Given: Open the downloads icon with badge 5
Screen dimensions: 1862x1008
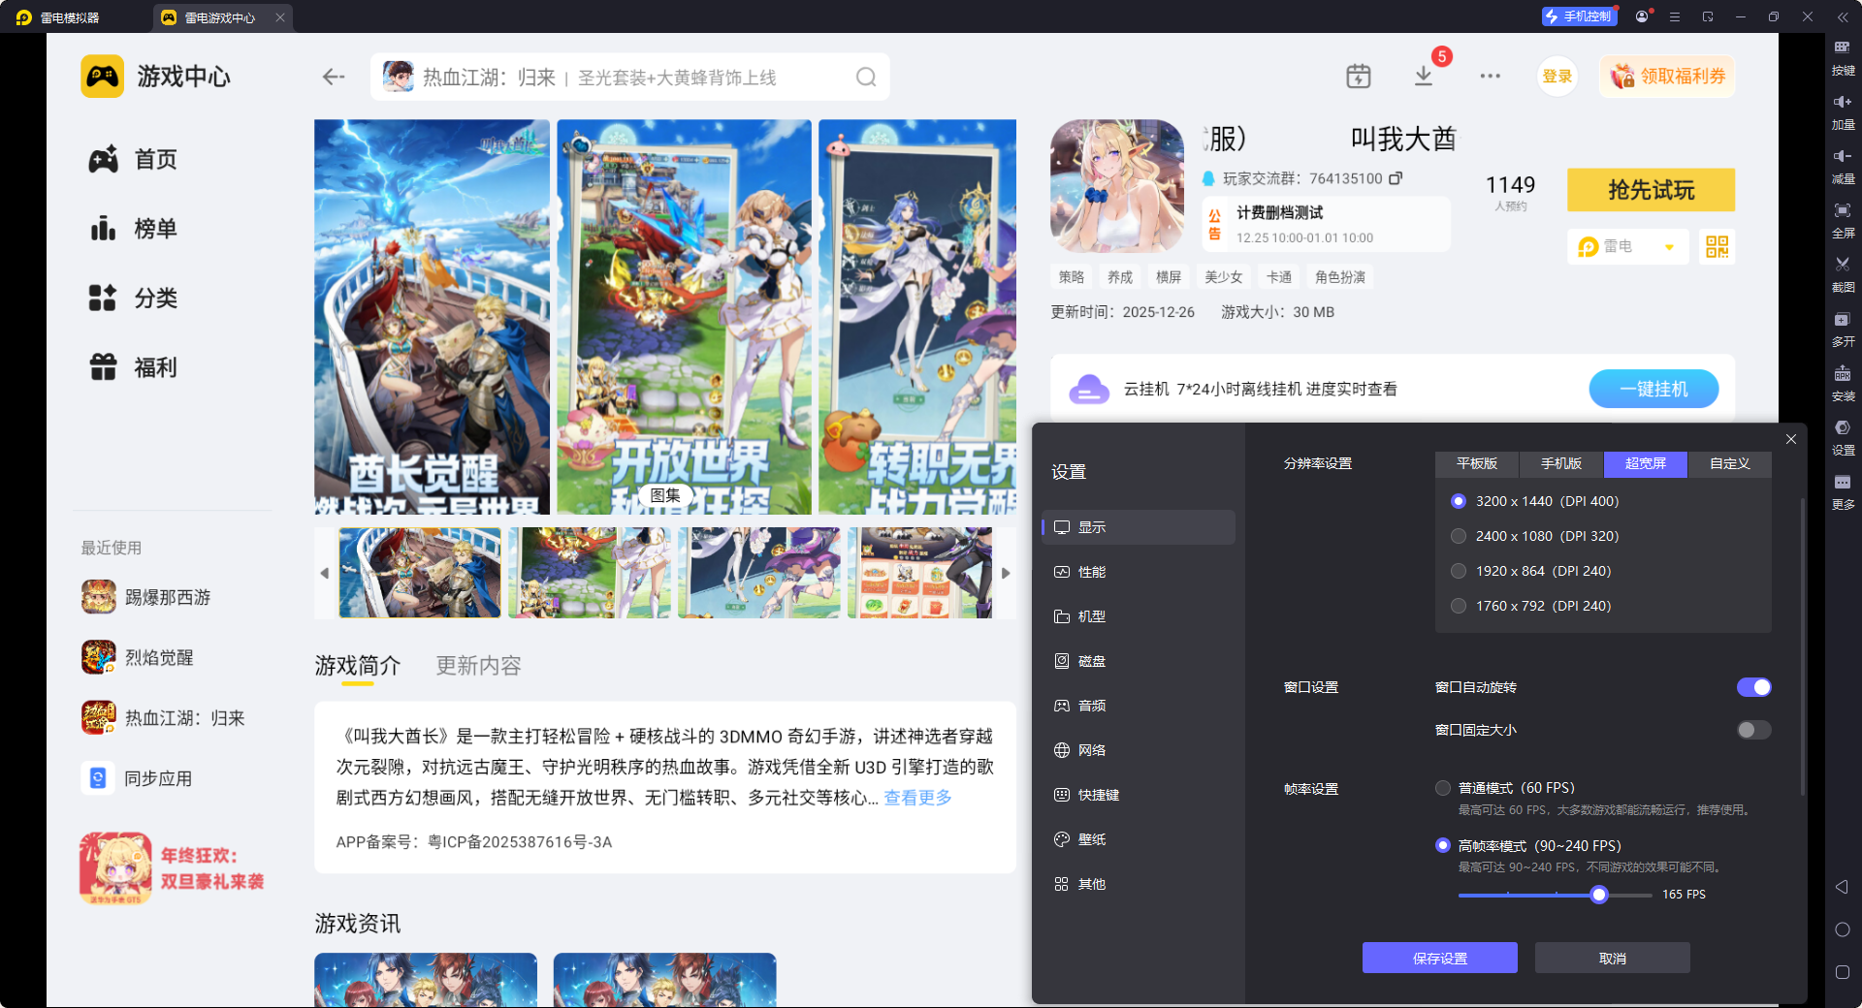Looking at the screenshot, I should [1424, 76].
